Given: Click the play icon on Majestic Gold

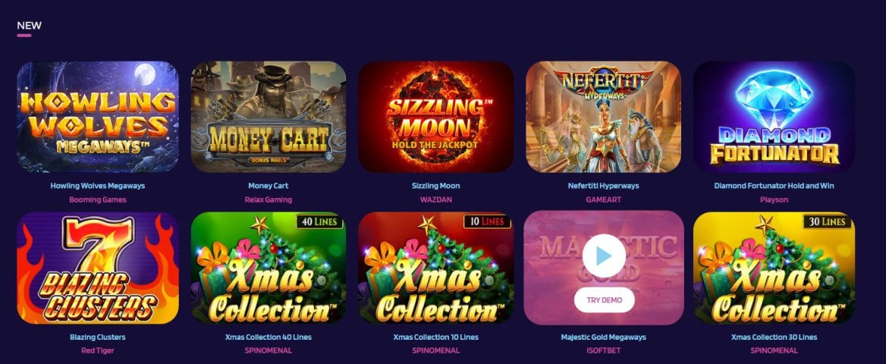Looking at the screenshot, I should coord(604,256).
